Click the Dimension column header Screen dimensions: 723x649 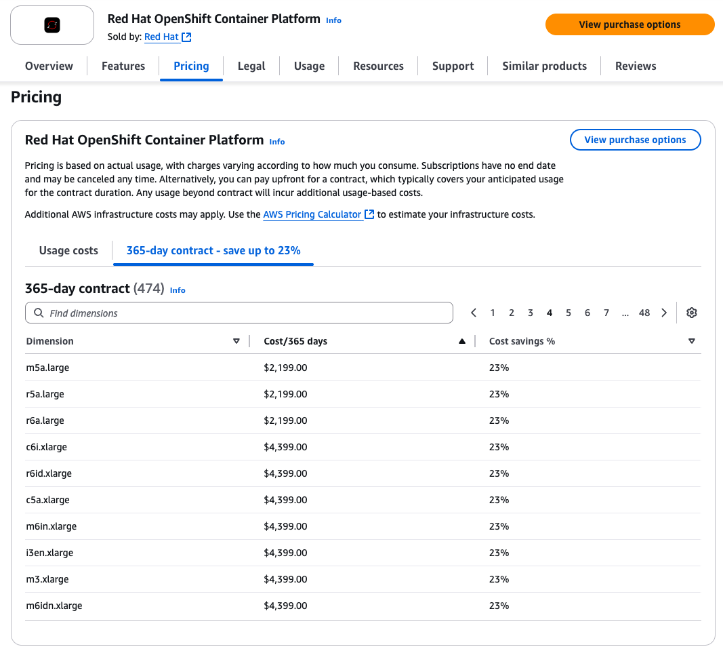(x=49, y=341)
